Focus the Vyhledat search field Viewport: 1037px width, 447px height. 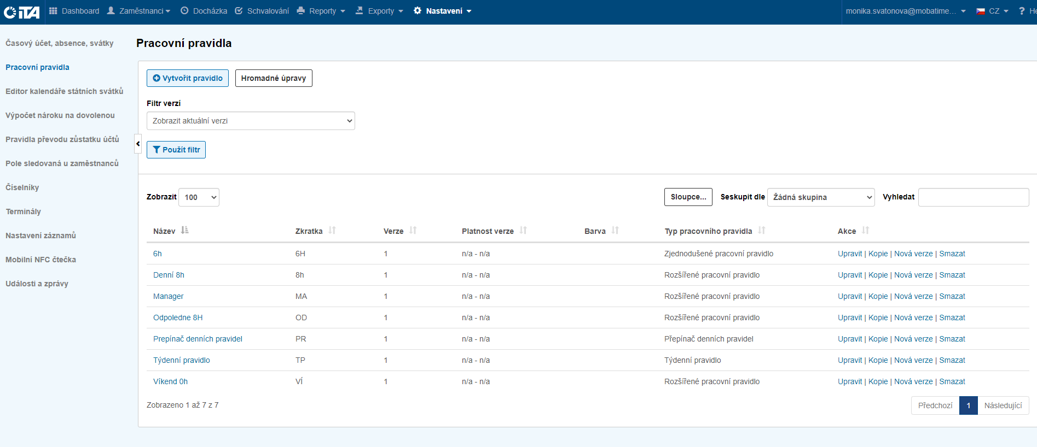tap(973, 197)
